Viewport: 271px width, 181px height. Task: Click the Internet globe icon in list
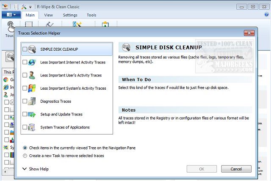point(32,62)
